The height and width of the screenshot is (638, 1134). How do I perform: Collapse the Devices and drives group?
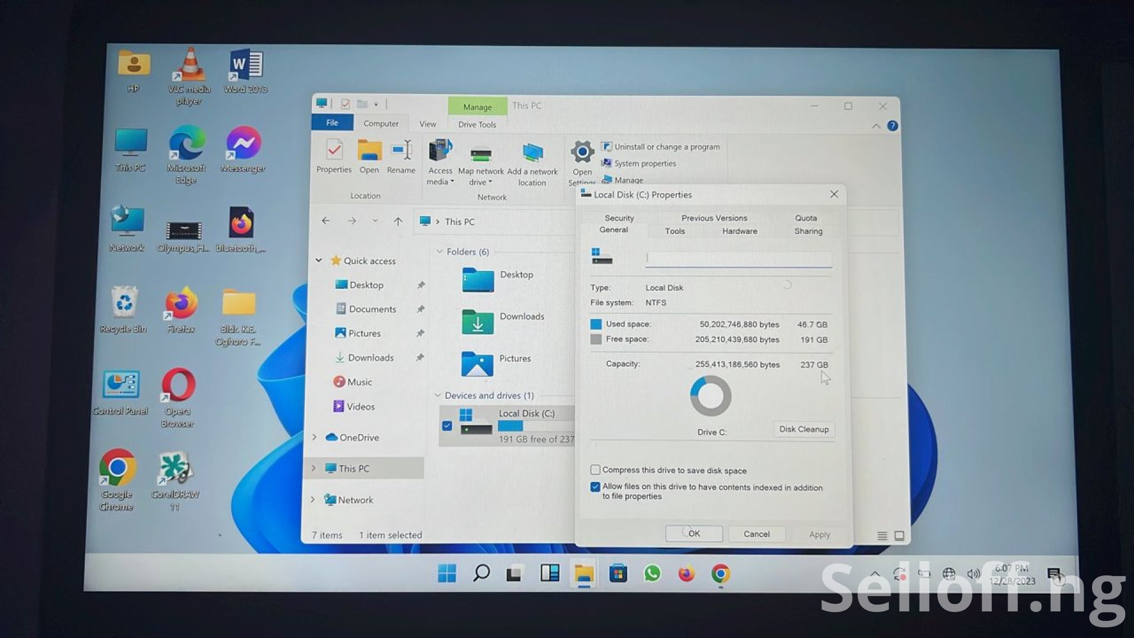pyautogui.click(x=438, y=395)
